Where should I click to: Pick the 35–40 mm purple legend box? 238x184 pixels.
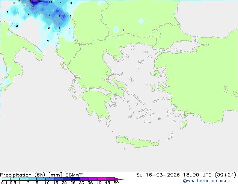[x=93, y=179]
